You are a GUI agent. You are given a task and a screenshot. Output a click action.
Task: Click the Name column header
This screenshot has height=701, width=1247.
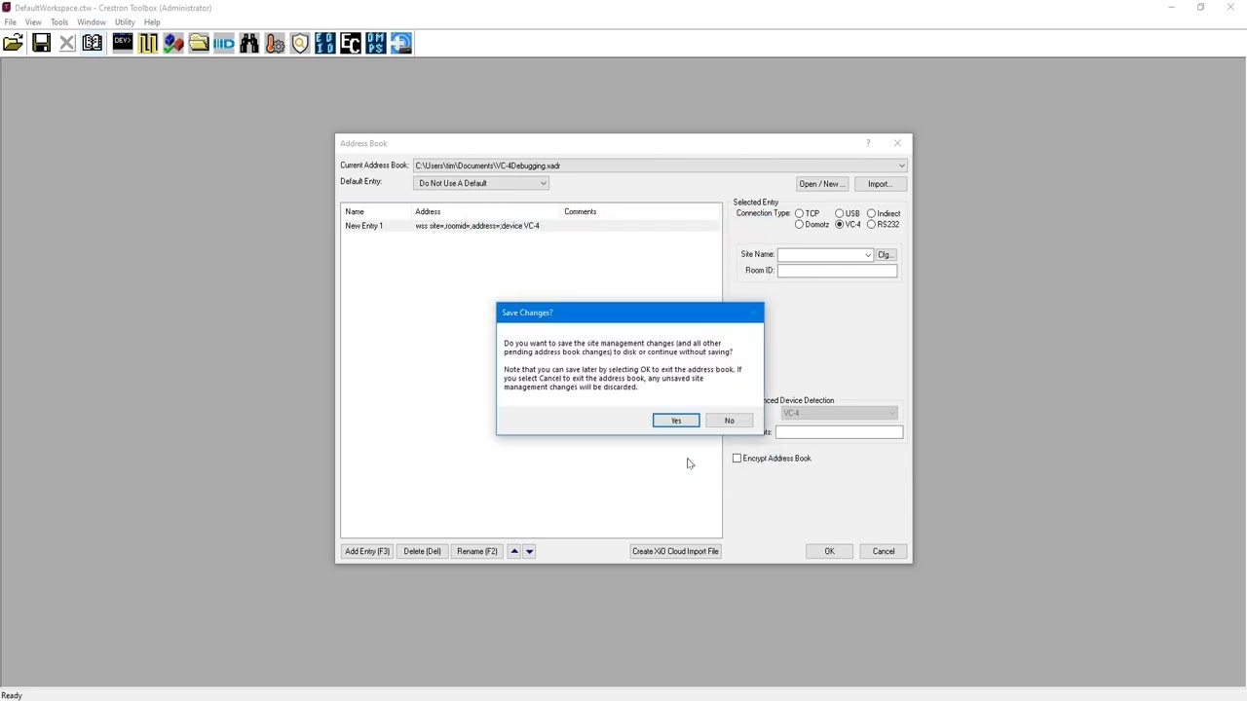(377, 211)
